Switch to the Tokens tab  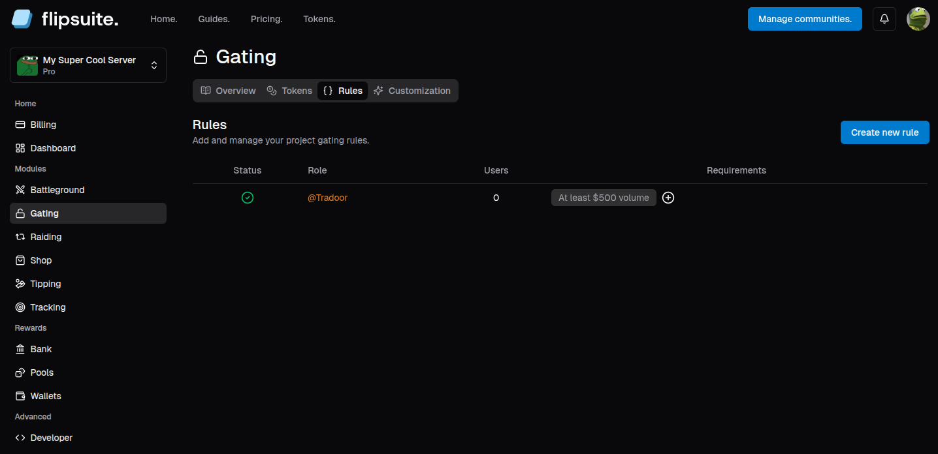pos(289,91)
